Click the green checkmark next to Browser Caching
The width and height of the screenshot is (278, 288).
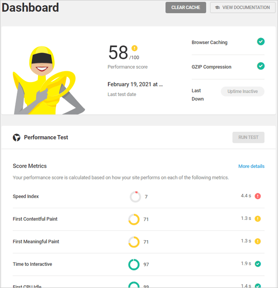pyautogui.click(x=261, y=42)
